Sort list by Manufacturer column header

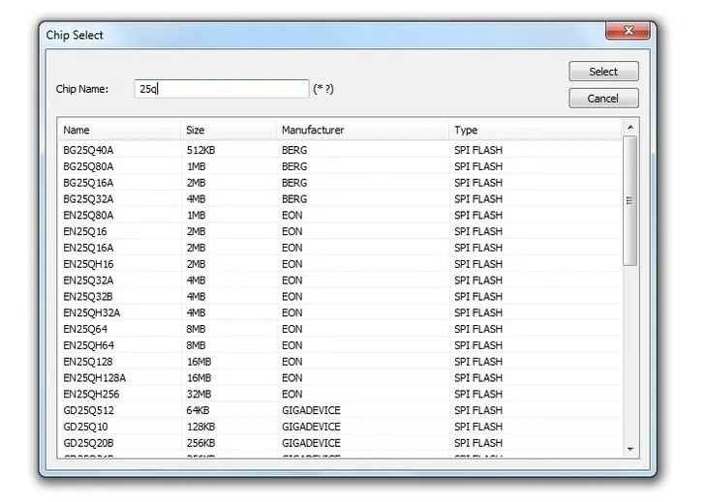coord(362,131)
